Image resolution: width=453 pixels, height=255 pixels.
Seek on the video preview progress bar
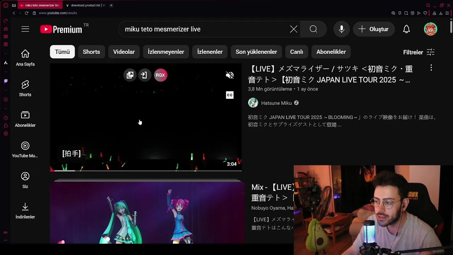point(146,171)
